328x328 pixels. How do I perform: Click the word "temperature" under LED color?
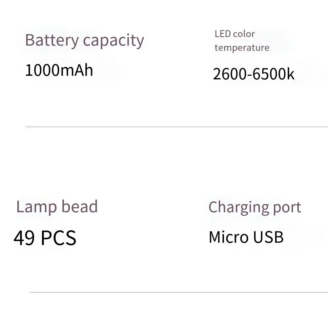tap(242, 48)
